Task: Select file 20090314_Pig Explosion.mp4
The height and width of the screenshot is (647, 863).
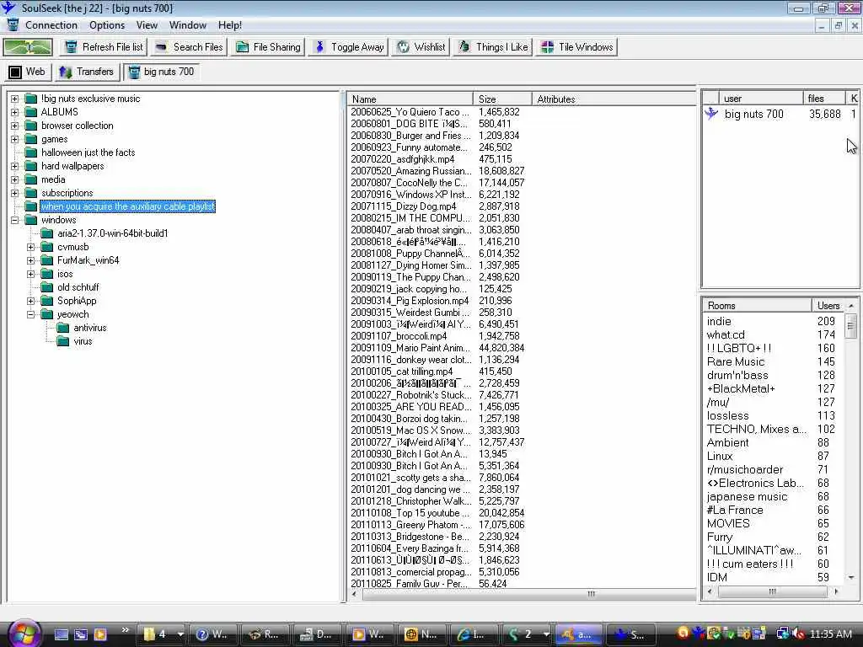Action: click(410, 301)
